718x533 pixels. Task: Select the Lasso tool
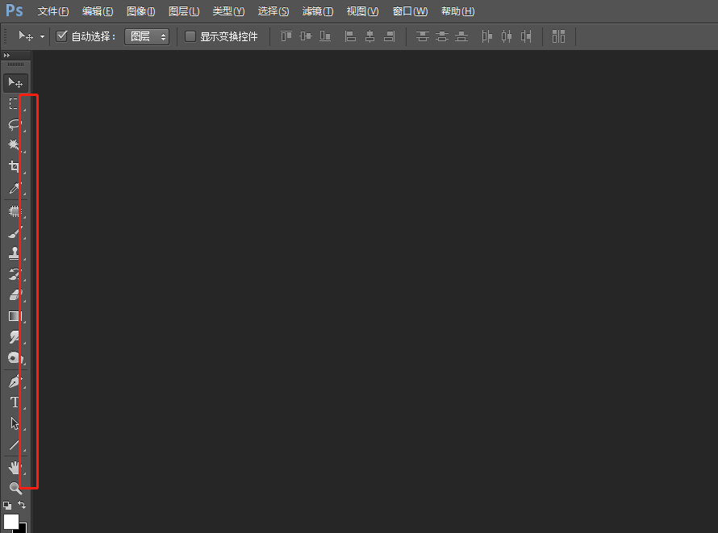[15, 125]
